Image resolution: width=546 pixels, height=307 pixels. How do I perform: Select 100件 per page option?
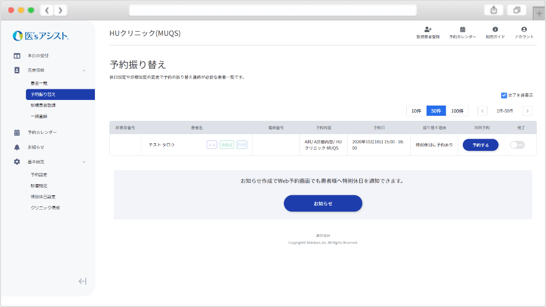(457, 111)
